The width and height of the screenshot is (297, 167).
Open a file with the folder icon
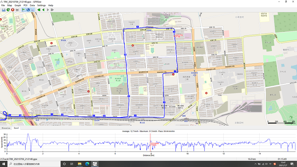tap(4, 10)
